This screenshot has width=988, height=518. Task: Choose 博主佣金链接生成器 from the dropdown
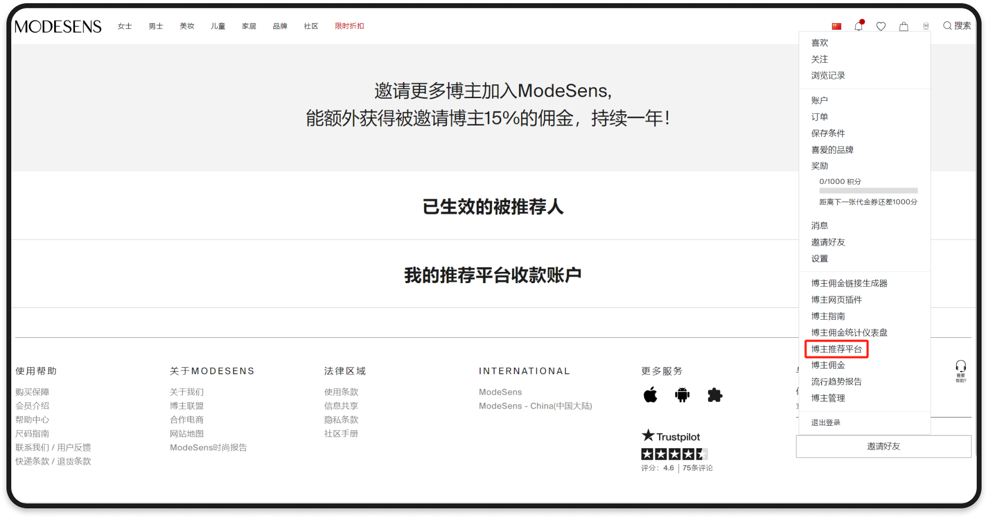[x=849, y=283]
